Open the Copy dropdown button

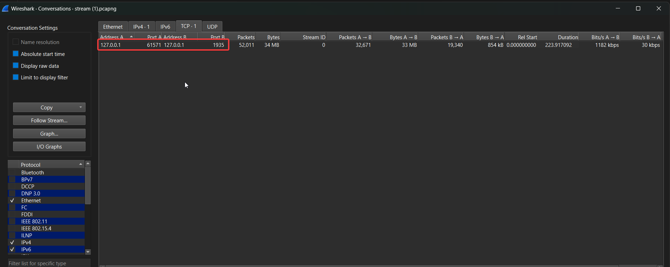(x=49, y=107)
